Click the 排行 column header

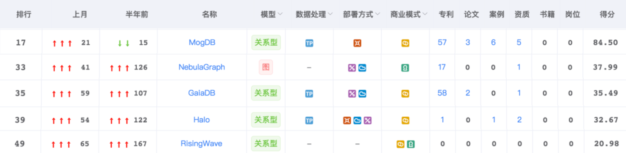(x=24, y=14)
